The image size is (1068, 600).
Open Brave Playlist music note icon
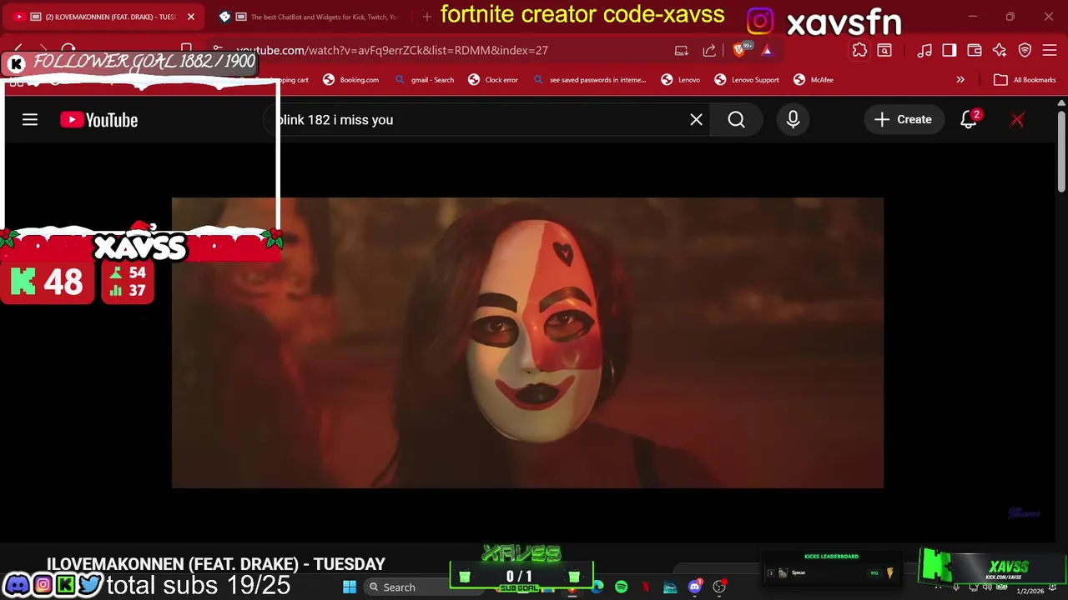pyautogui.click(x=924, y=51)
